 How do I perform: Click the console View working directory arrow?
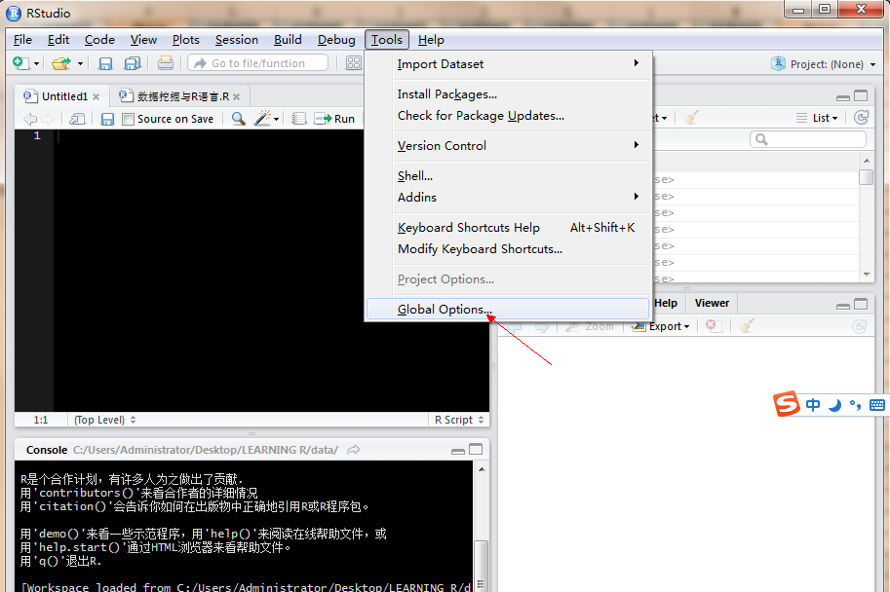pyautogui.click(x=354, y=450)
